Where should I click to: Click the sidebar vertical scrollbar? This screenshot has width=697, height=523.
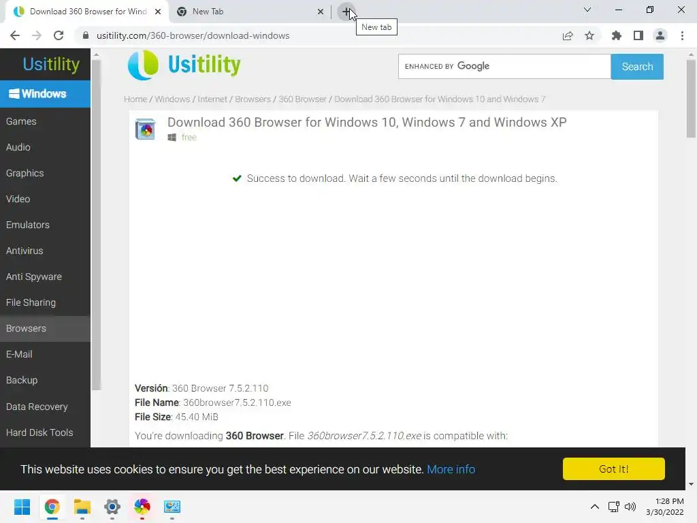tap(96, 225)
